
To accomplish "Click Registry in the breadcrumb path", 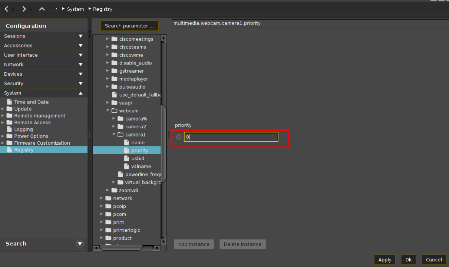I will pos(102,9).
